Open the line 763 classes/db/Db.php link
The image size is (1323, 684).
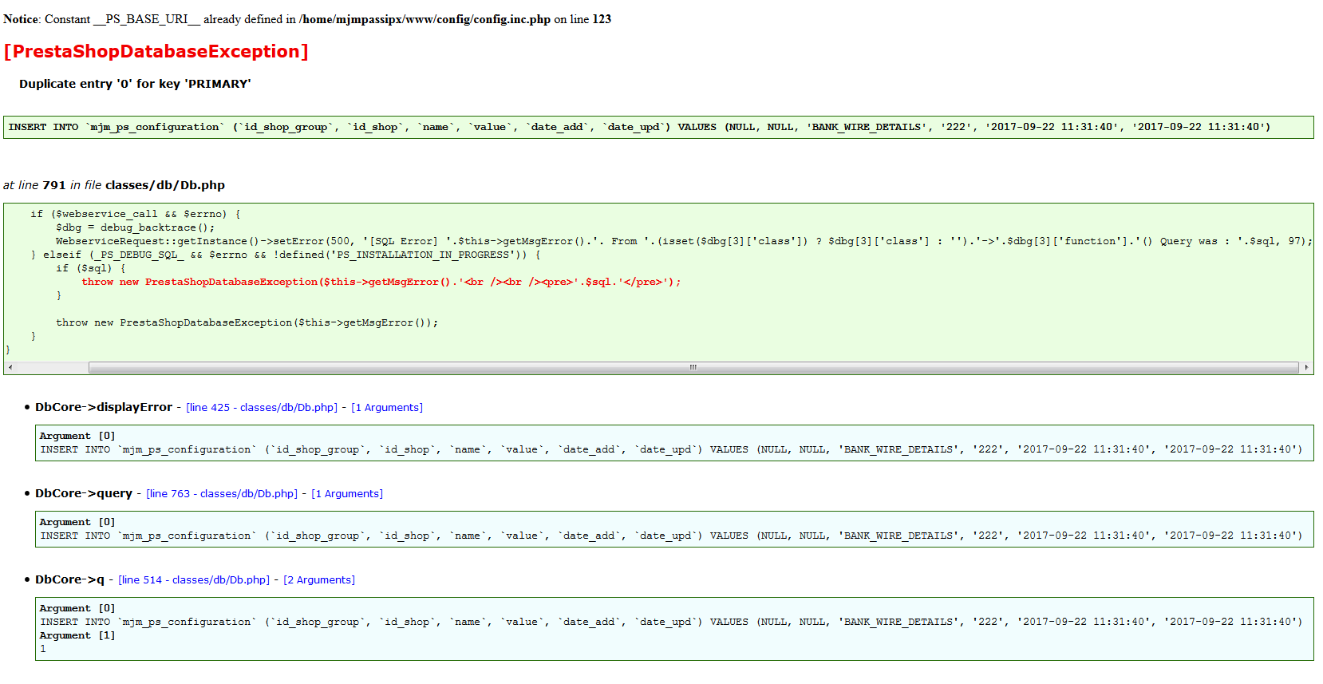click(222, 494)
